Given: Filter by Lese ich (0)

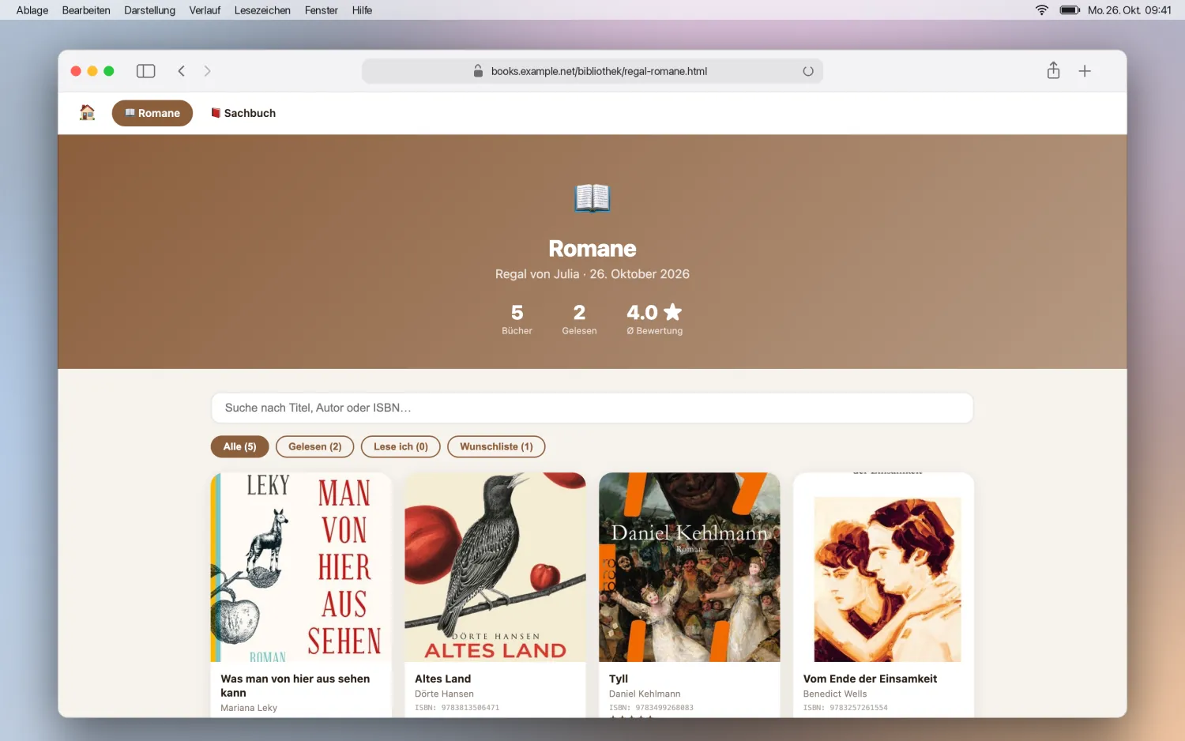Looking at the screenshot, I should click(401, 446).
